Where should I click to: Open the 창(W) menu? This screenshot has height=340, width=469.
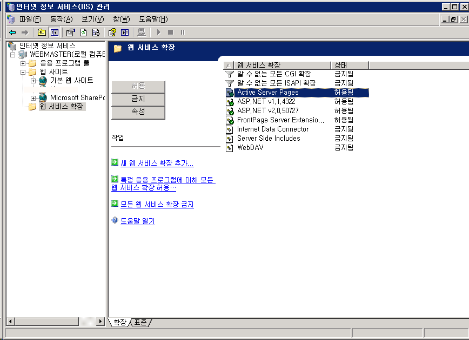[x=122, y=19]
